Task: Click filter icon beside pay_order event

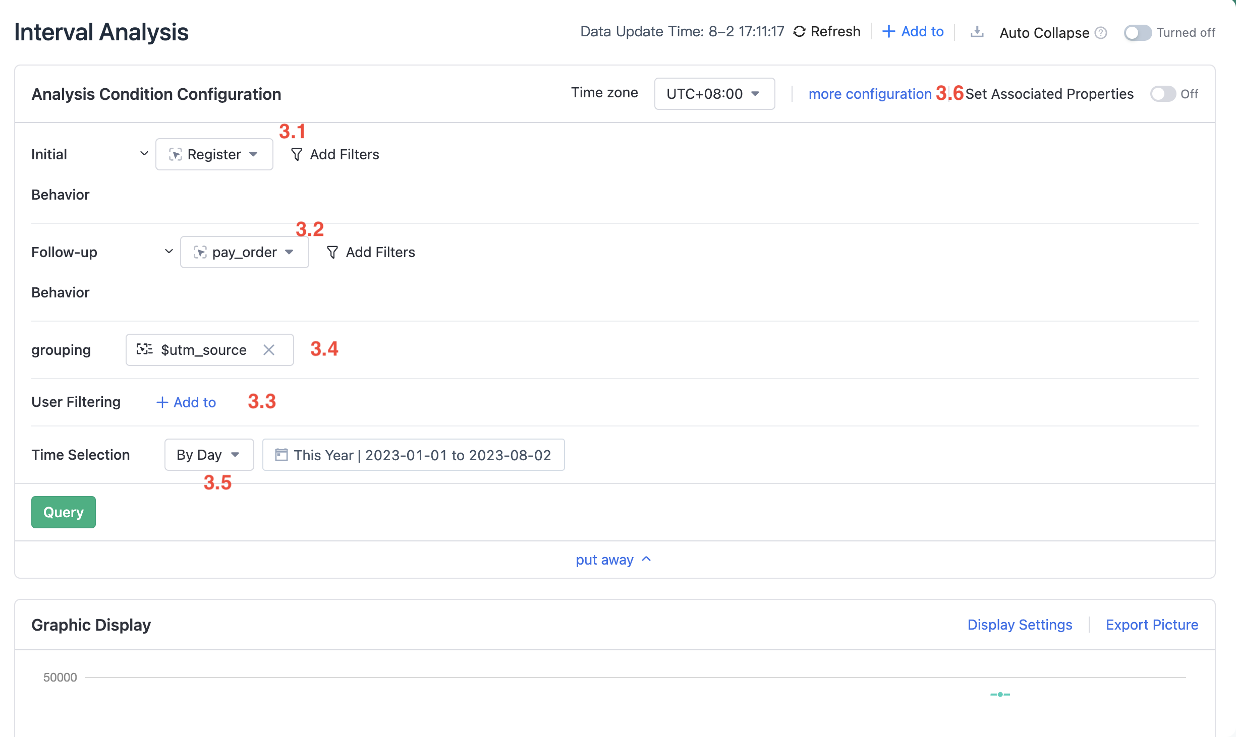Action: (x=332, y=252)
